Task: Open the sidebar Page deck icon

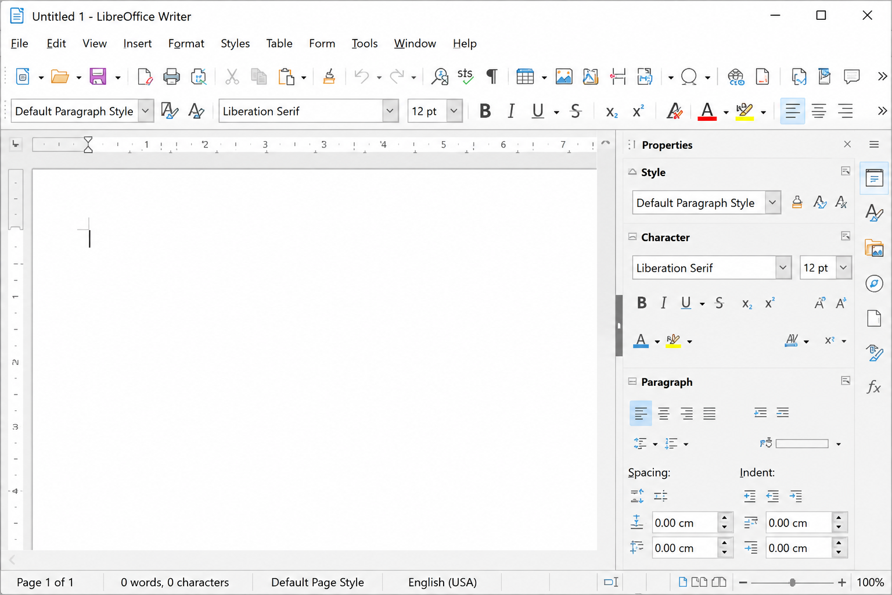Action: coord(874,318)
